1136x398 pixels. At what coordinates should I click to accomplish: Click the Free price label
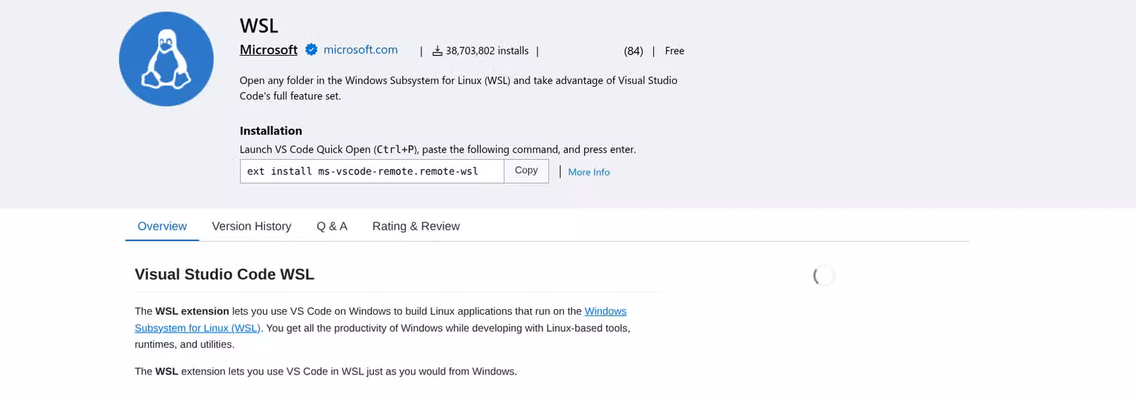point(675,51)
